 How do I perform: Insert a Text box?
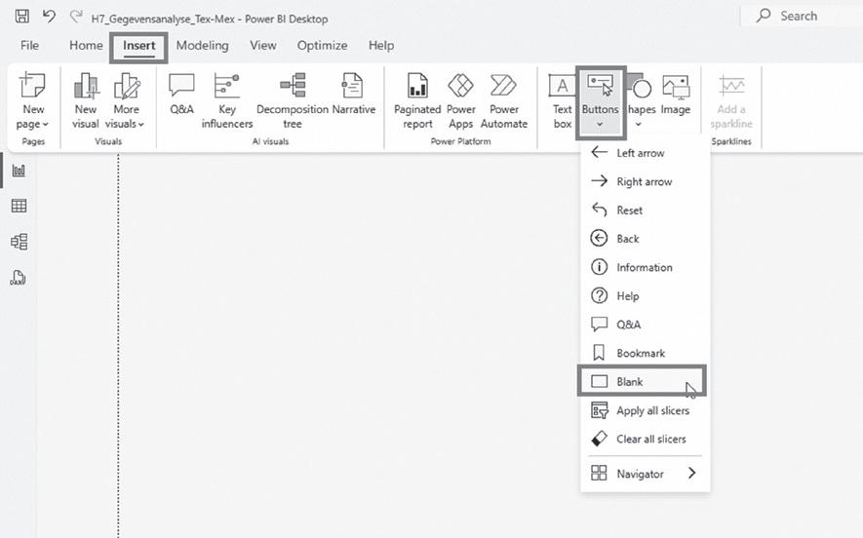click(x=562, y=101)
